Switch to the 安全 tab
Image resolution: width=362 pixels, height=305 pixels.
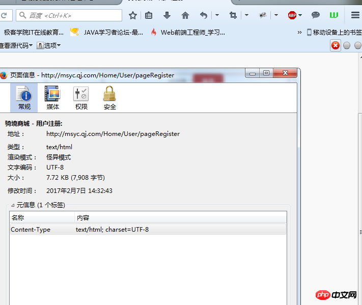point(109,98)
